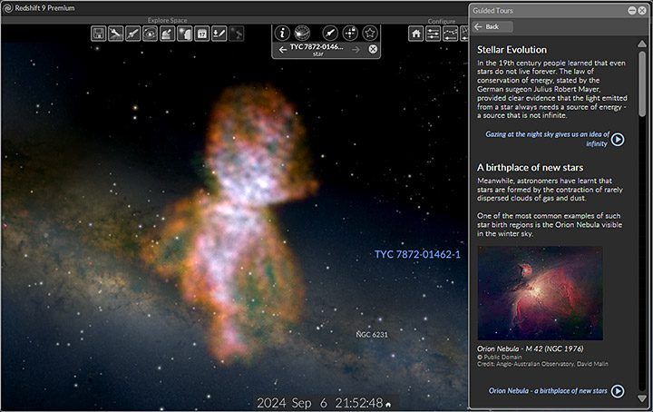The width and height of the screenshot is (653, 412).
Task: Click the head silhouette icon in toolbar
Action: pos(184,34)
